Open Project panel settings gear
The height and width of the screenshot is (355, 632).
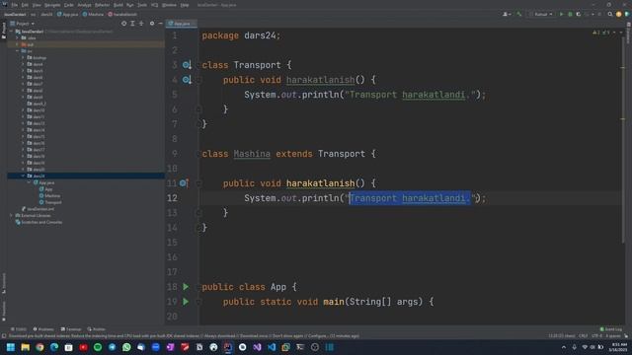pyautogui.click(x=152, y=24)
